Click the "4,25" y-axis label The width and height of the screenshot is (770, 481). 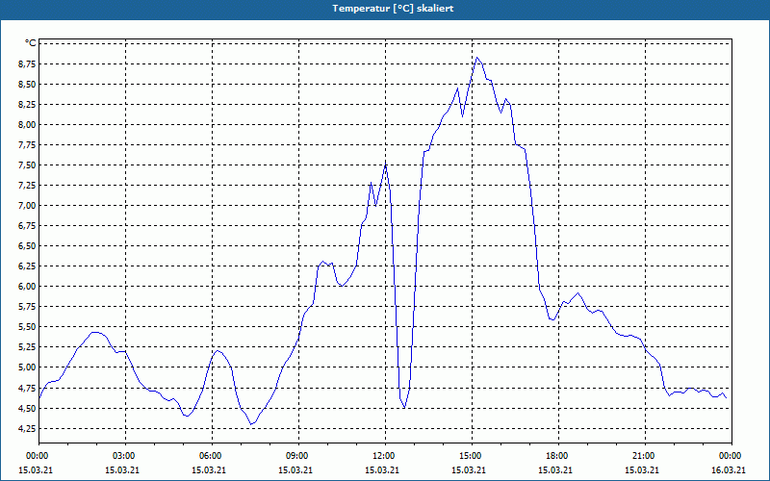(x=28, y=428)
